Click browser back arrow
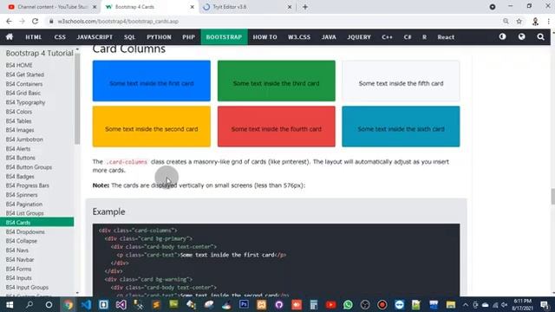Image resolution: width=555 pixels, height=312 pixels. pos(9,21)
